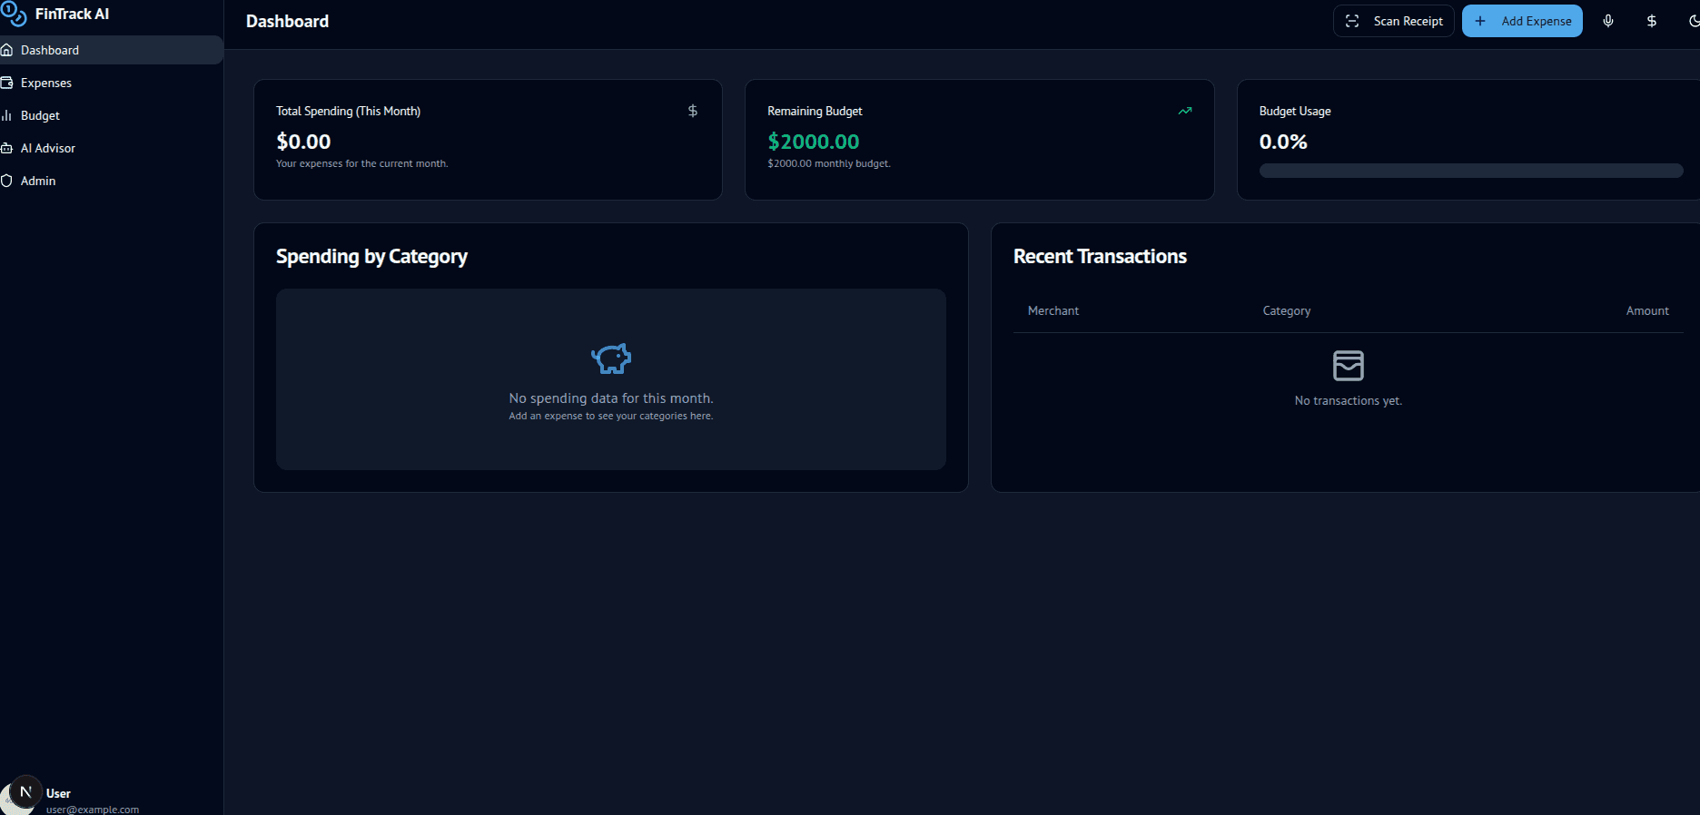Click 'Your expenses for the current month.' caption

click(x=362, y=163)
